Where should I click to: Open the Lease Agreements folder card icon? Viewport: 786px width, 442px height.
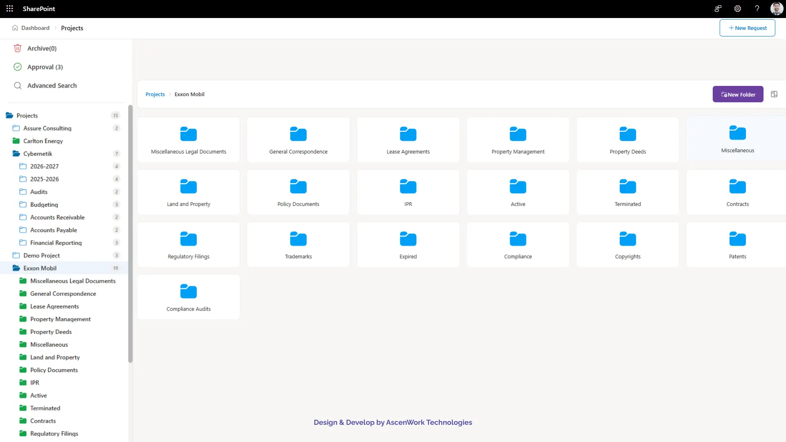tap(408, 134)
